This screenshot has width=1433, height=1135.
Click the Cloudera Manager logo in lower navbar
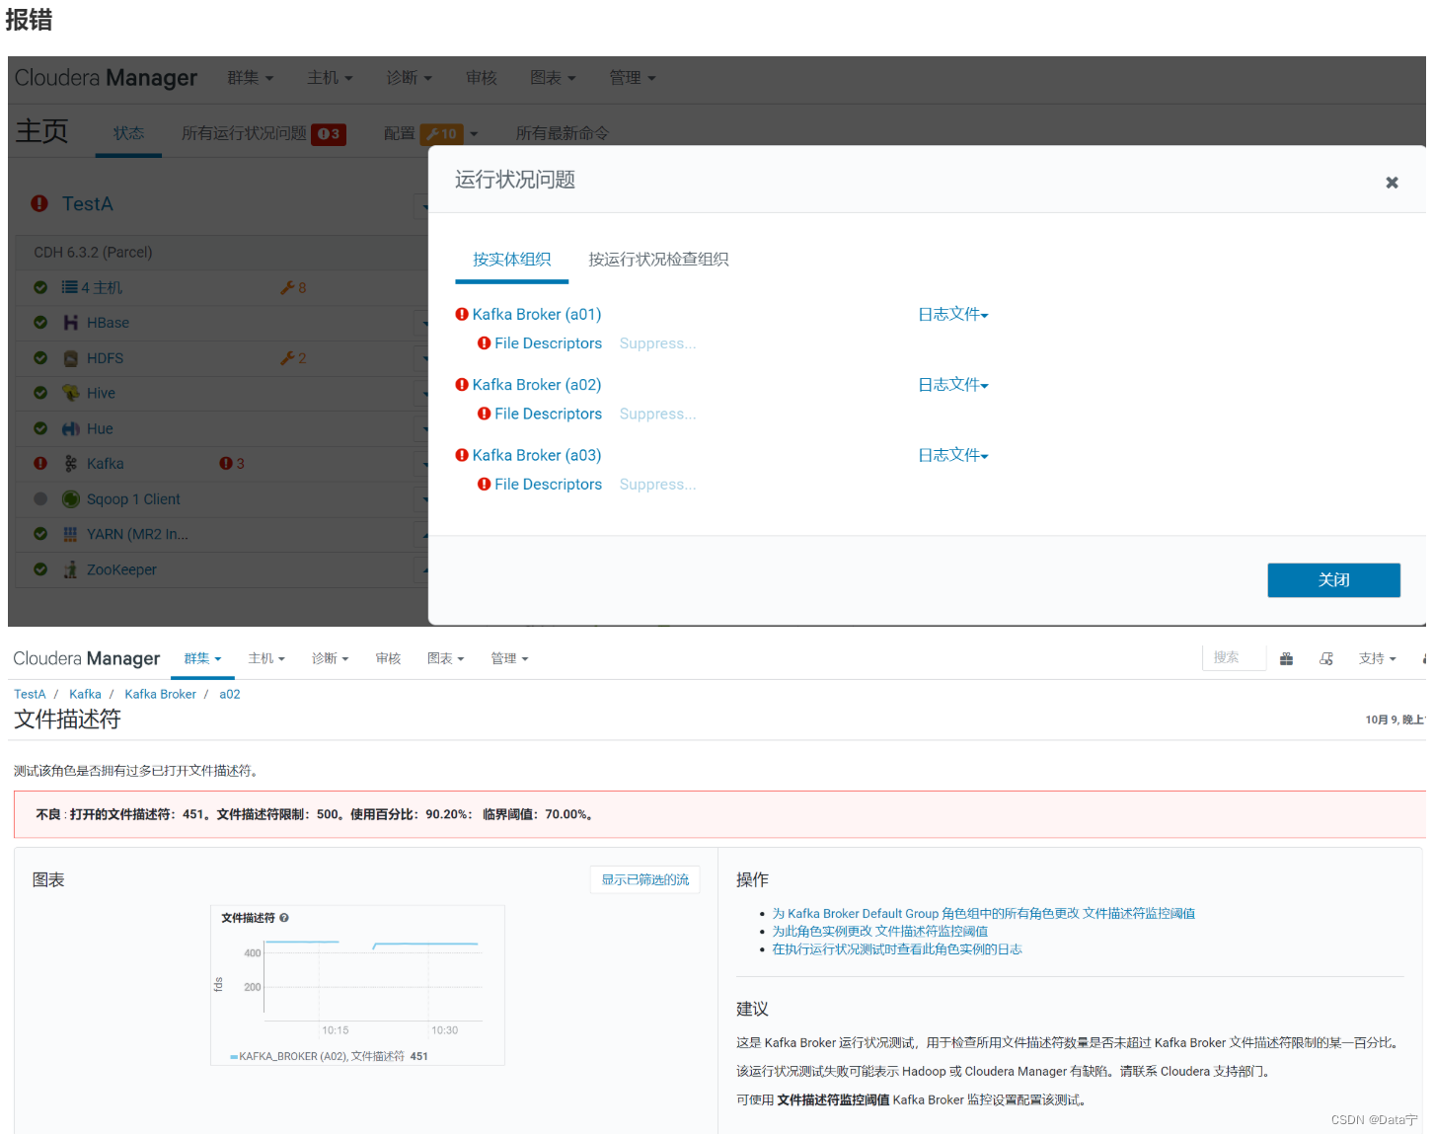[87, 658]
